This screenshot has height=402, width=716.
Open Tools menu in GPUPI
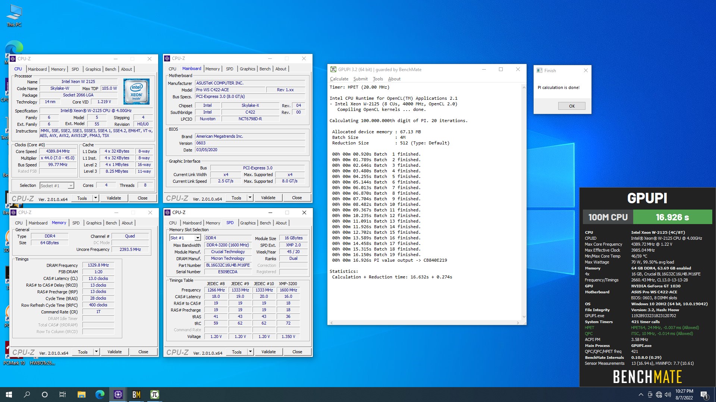click(378, 79)
